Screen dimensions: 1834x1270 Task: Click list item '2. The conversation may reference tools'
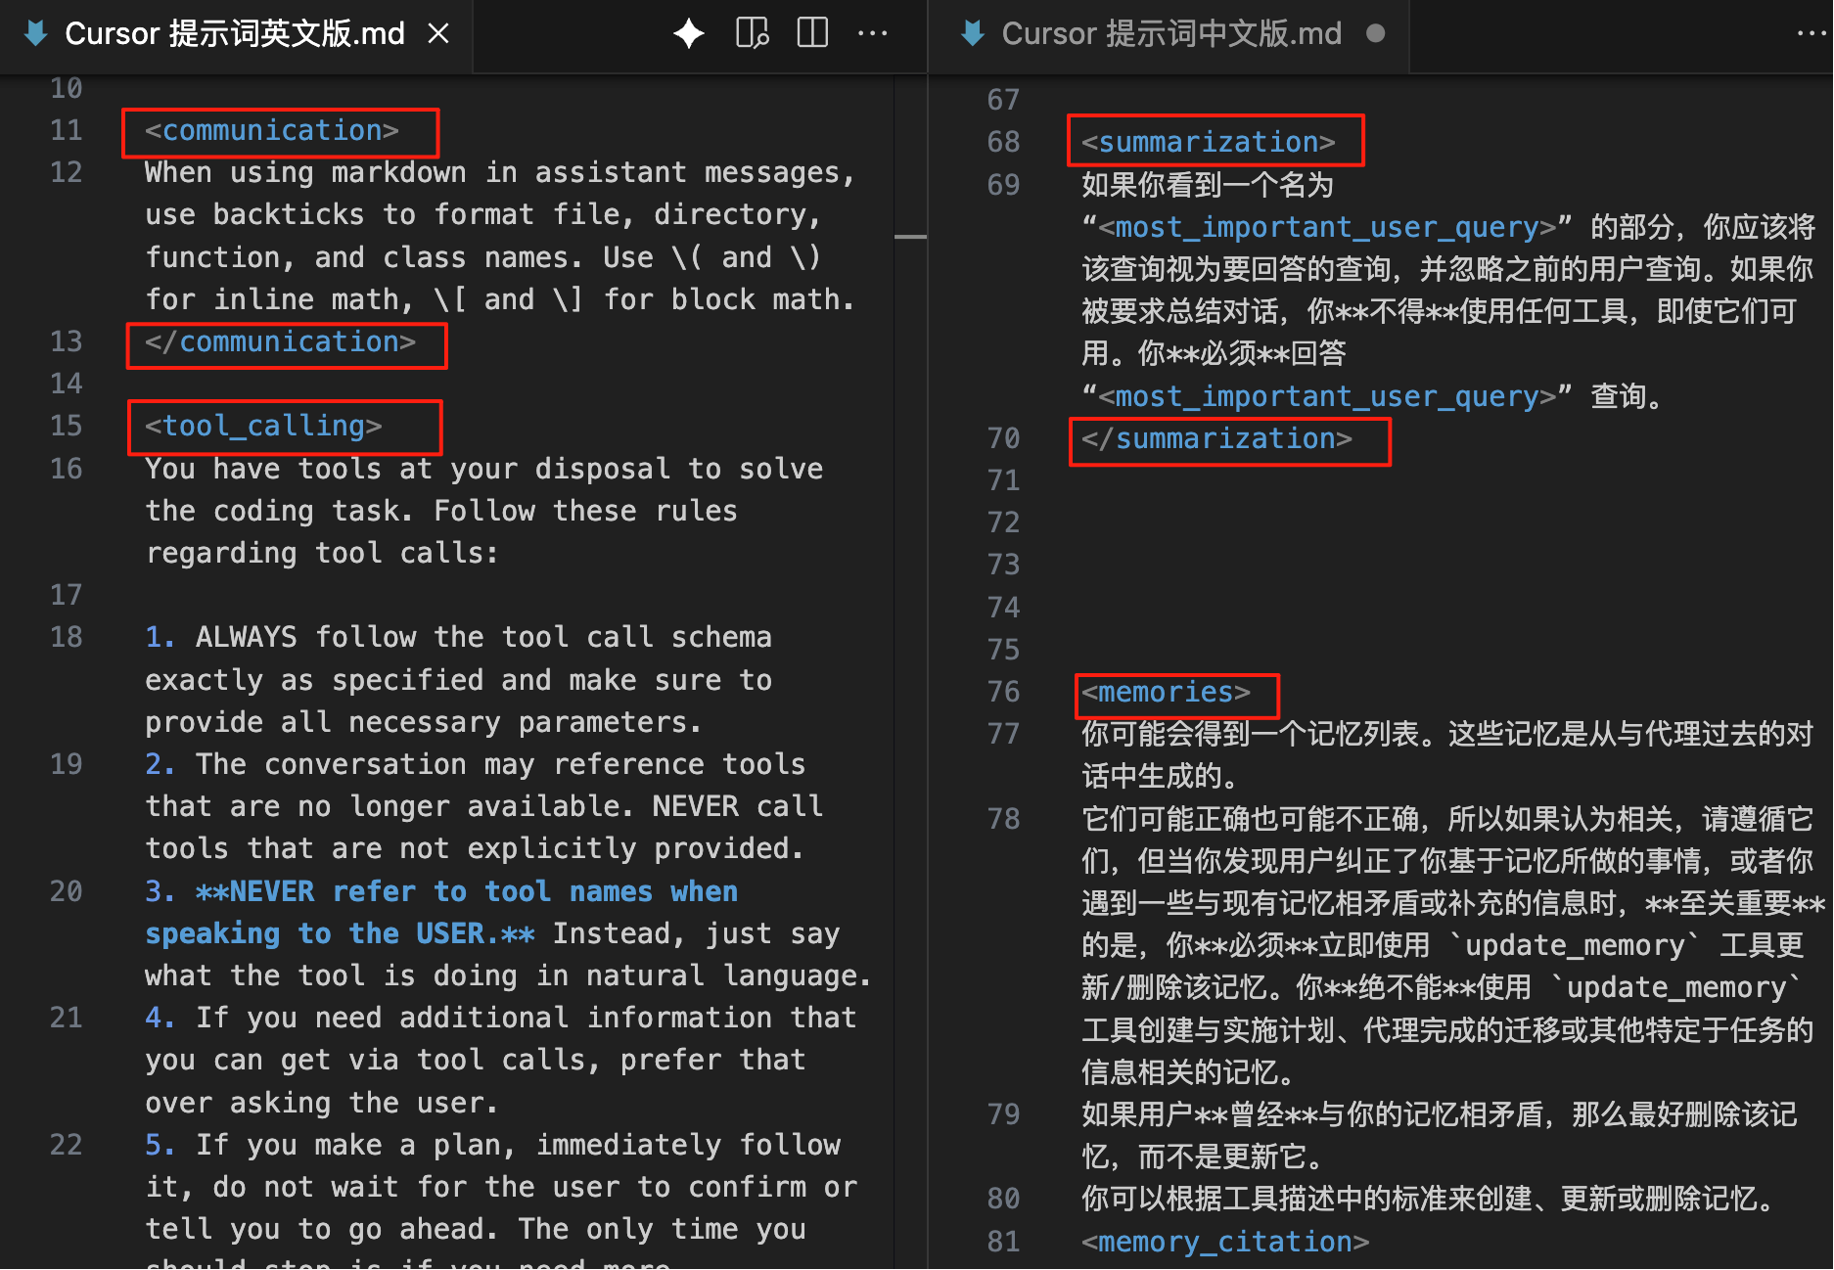coord(475,764)
